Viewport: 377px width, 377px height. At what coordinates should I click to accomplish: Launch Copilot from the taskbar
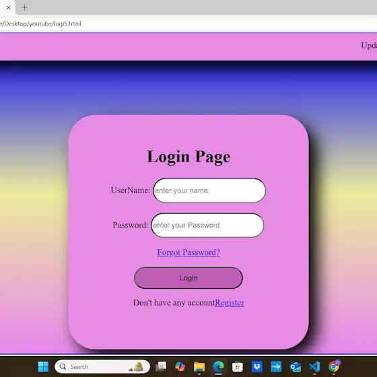tap(180, 367)
